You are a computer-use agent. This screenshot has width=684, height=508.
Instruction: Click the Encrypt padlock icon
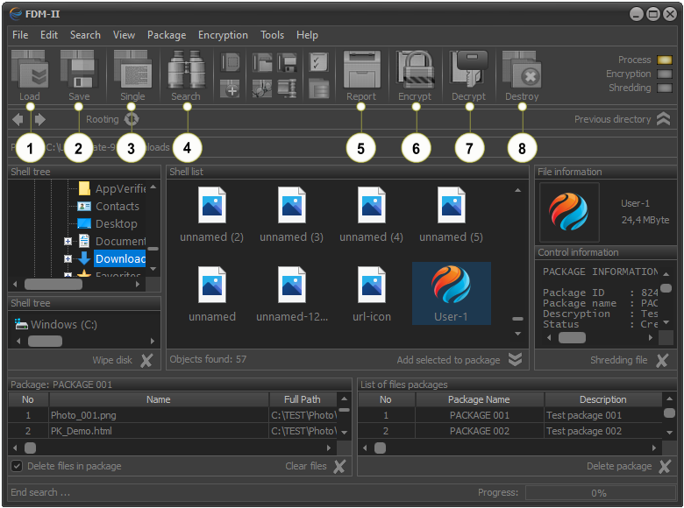click(415, 70)
